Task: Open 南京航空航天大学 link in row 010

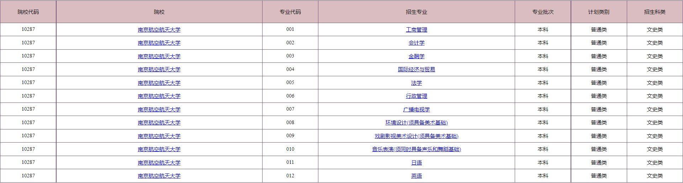Action: (x=159, y=149)
